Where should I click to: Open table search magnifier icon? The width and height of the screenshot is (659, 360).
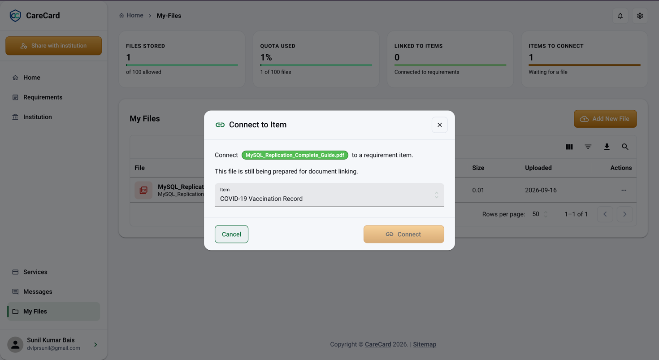[625, 147]
